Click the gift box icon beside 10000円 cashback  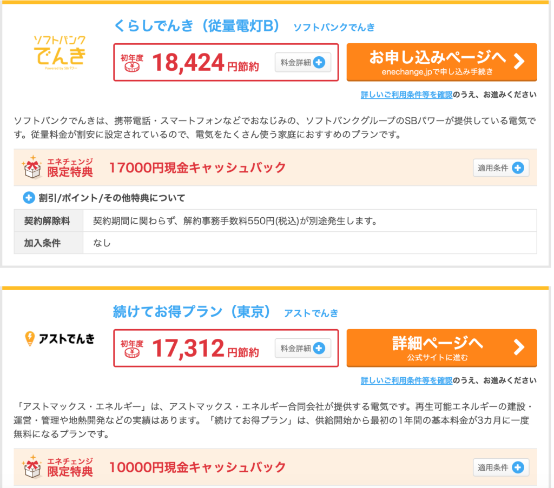[31, 467]
